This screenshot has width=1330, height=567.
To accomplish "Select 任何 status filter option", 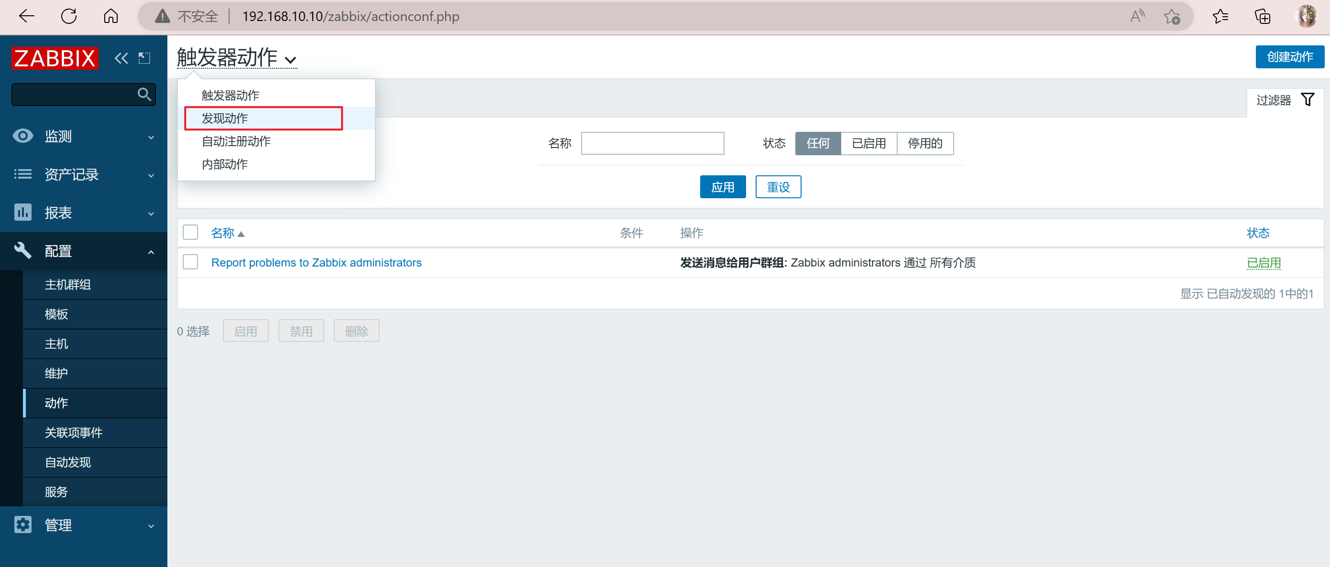I will coord(818,143).
